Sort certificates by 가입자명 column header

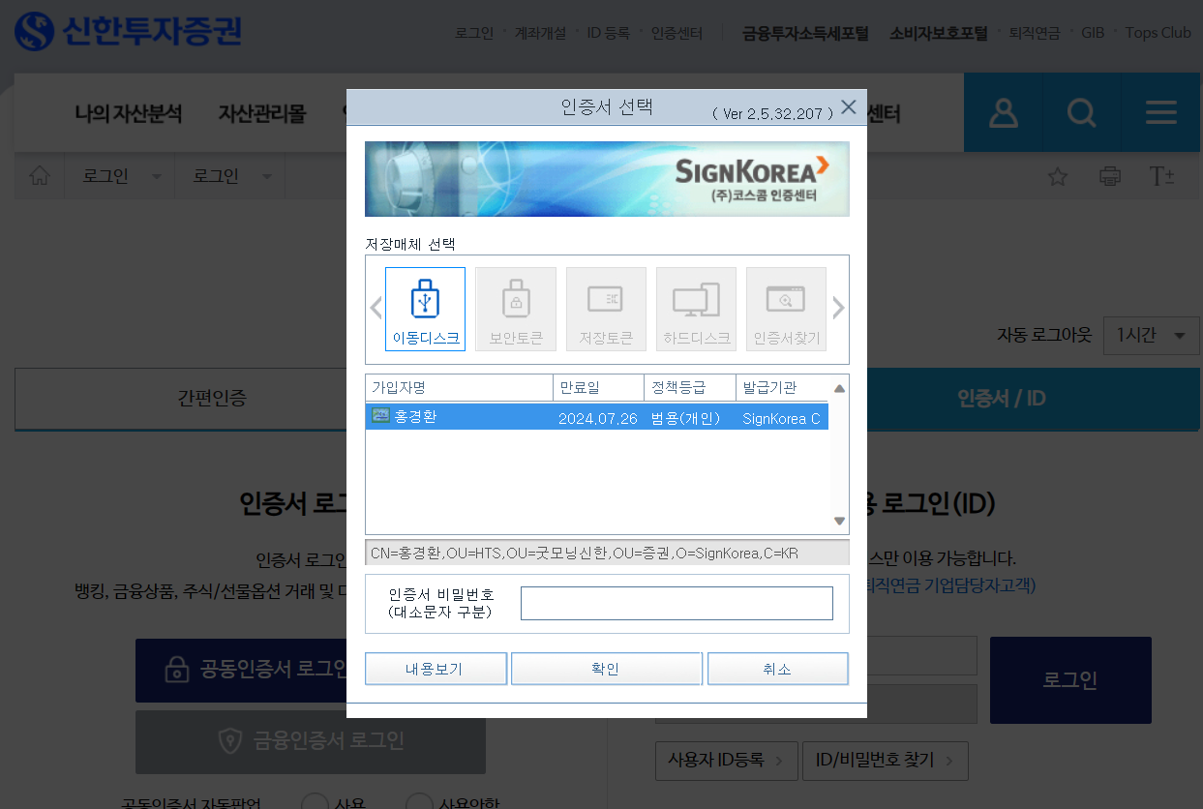tap(459, 388)
